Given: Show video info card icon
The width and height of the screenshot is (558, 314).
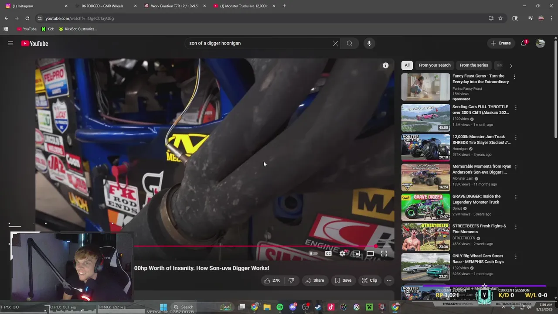Looking at the screenshot, I should coord(385,65).
